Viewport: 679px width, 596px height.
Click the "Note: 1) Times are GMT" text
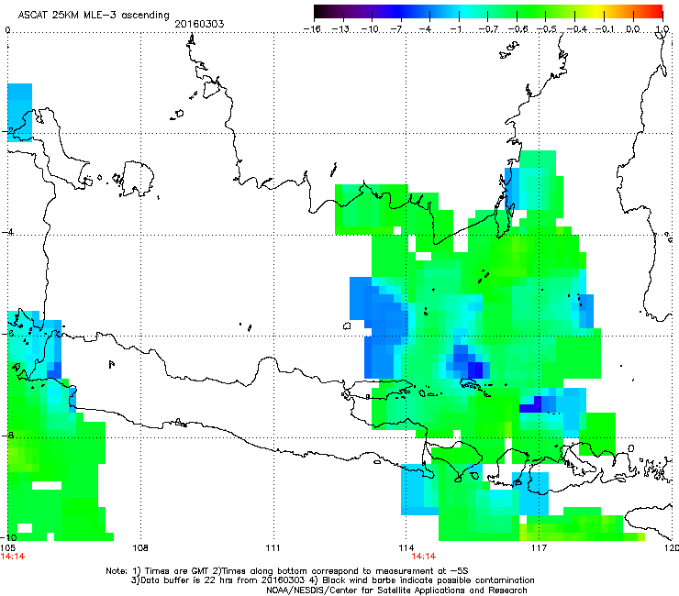point(158,571)
